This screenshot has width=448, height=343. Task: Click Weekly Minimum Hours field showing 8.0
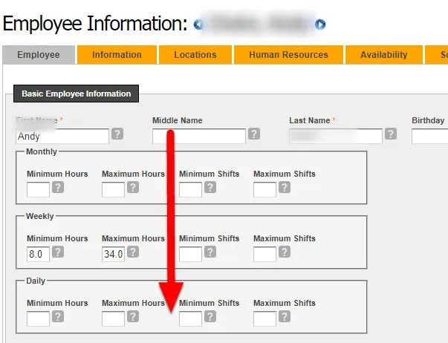[x=39, y=254]
